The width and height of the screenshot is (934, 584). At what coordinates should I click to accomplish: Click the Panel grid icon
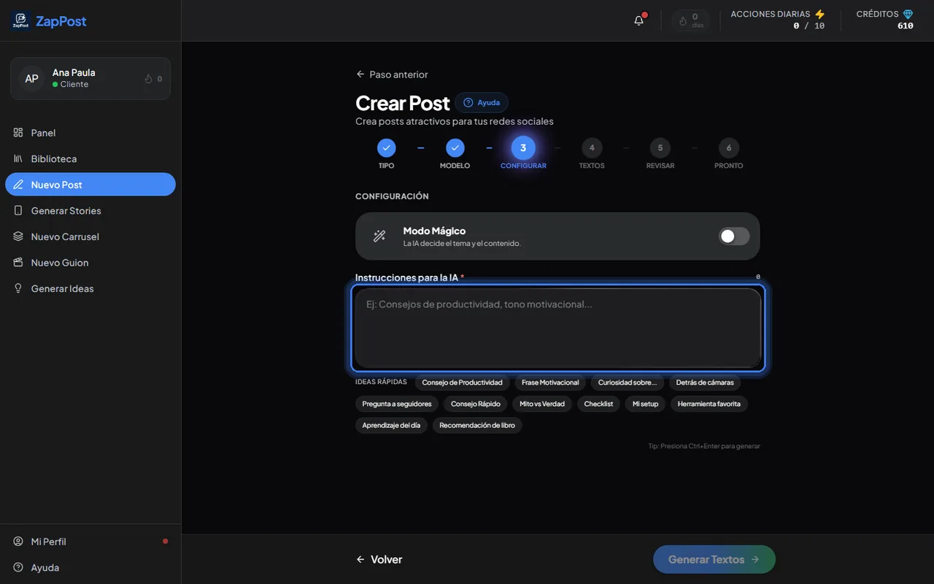tap(18, 133)
